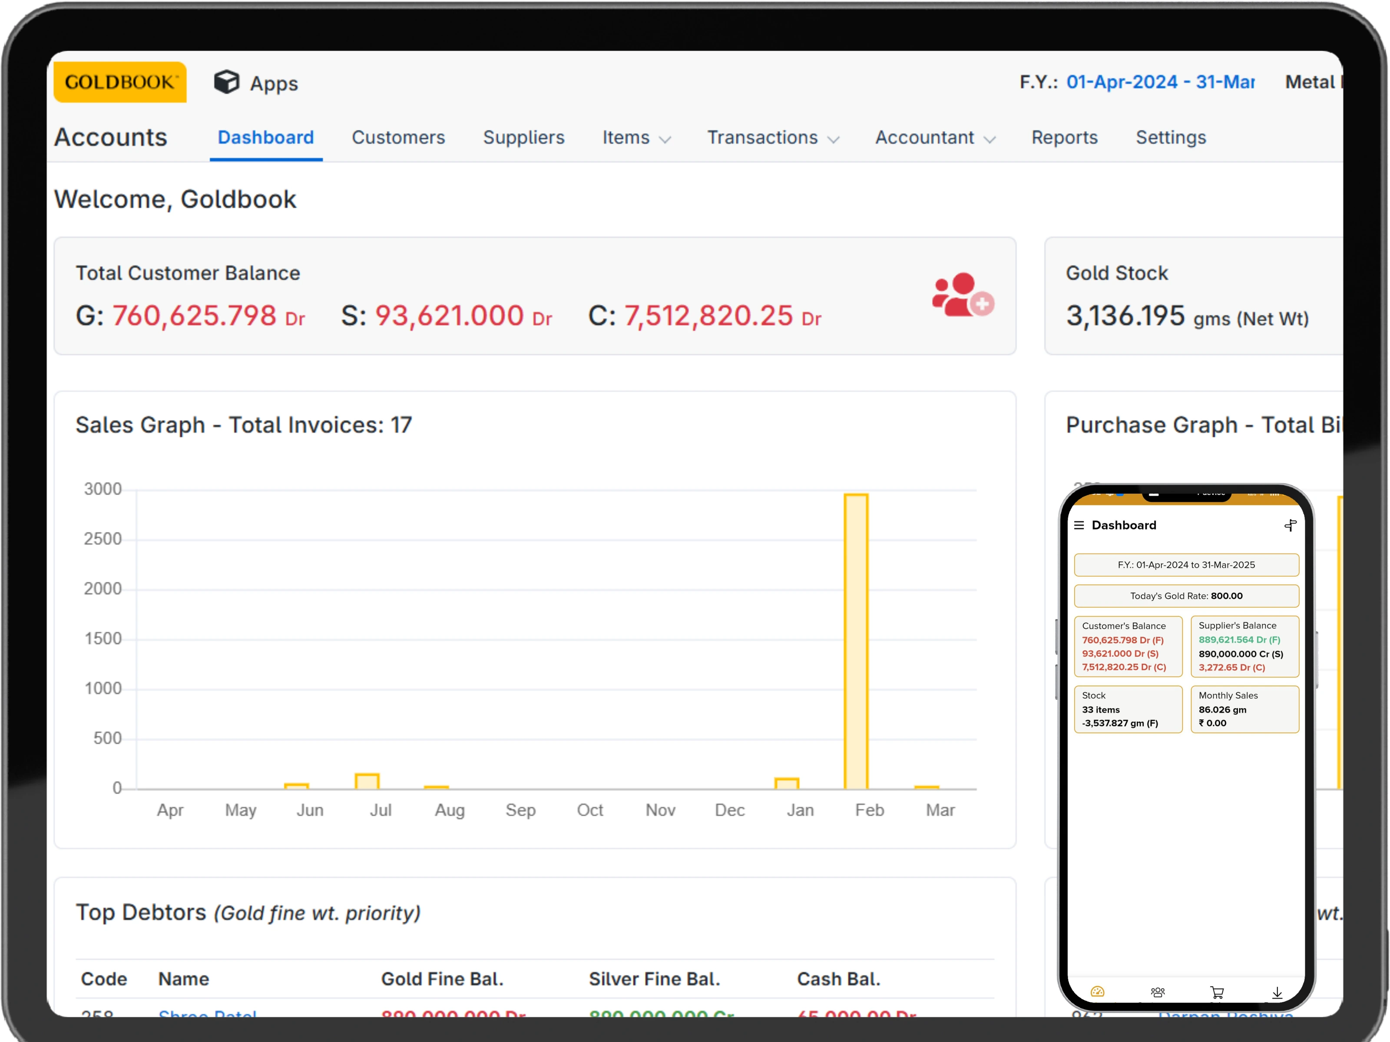Tap the customers group icon in phone nav
This screenshot has height=1042, width=1390.
[1158, 992]
